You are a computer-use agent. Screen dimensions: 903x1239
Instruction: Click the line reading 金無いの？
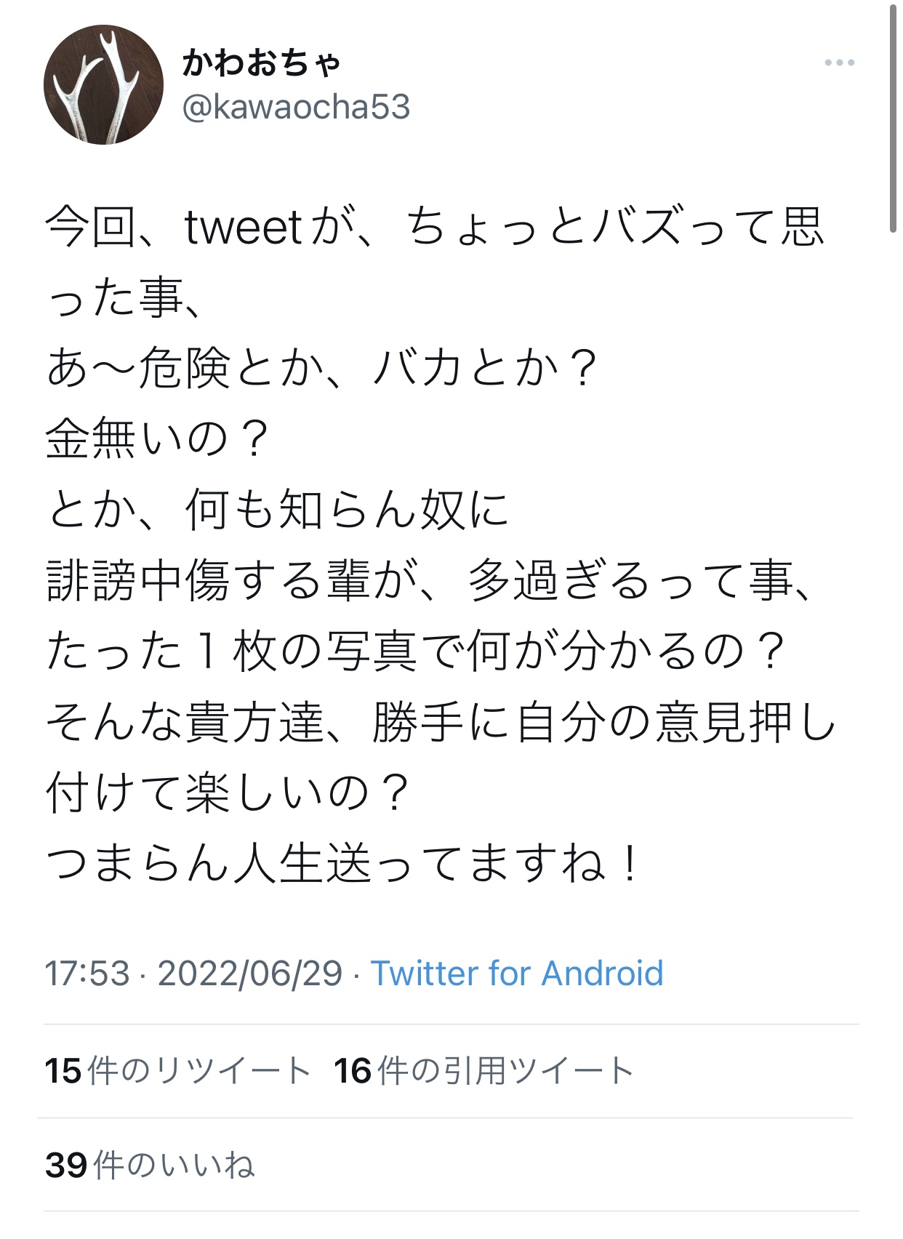click(158, 438)
